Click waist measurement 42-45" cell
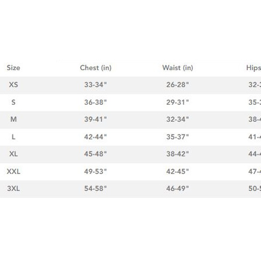 coord(177,172)
